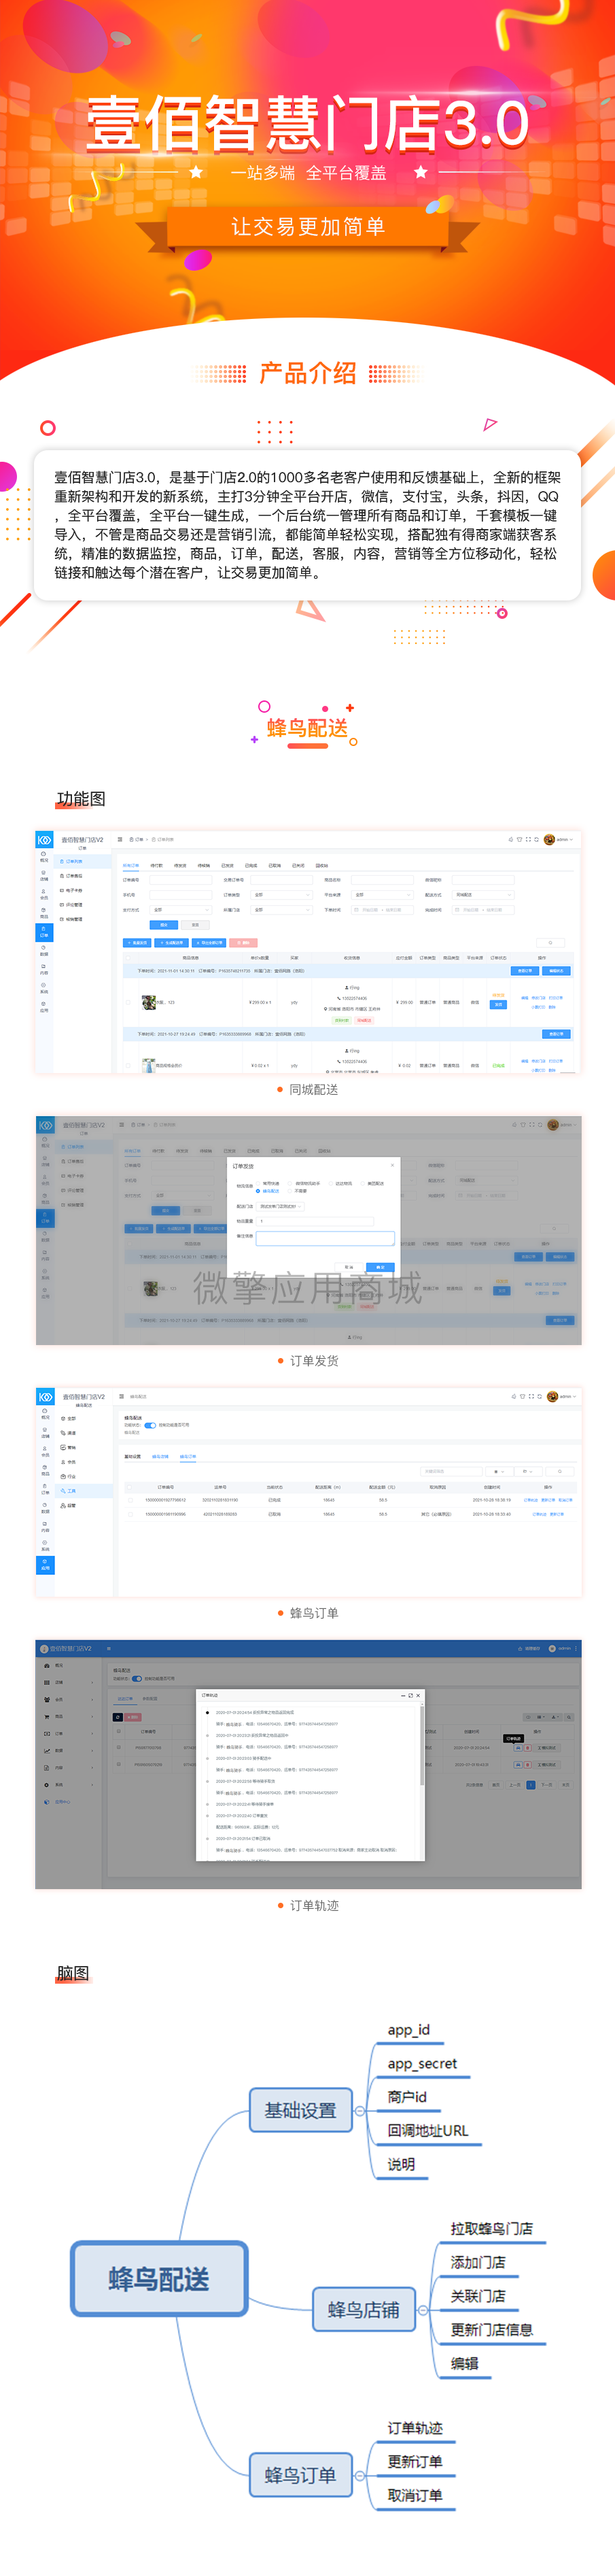Go to 下一页 in 订单轨迹 screenshot pagination
This screenshot has width=615, height=2576.
[547, 1785]
